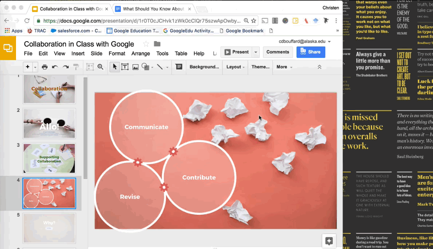Expand the More toolbar dropdown
Image resolution: width=433 pixels, height=249 pixels.
coord(284,67)
